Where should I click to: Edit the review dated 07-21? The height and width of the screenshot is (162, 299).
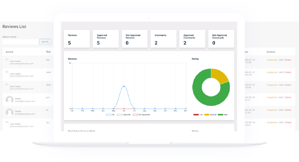[x=281, y=72]
